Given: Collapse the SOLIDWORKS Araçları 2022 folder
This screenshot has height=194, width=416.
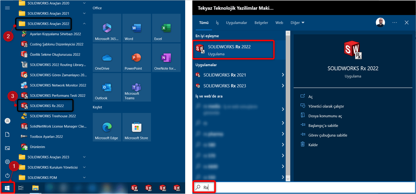Looking at the screenshot, I should click(84, 23).
